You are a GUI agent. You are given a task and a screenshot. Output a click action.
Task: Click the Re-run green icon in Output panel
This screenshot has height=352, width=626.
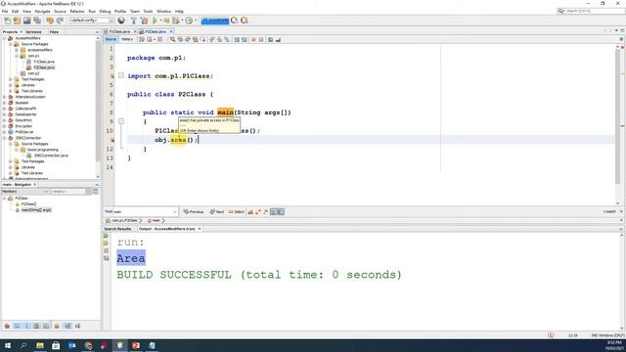click(106, 236)
